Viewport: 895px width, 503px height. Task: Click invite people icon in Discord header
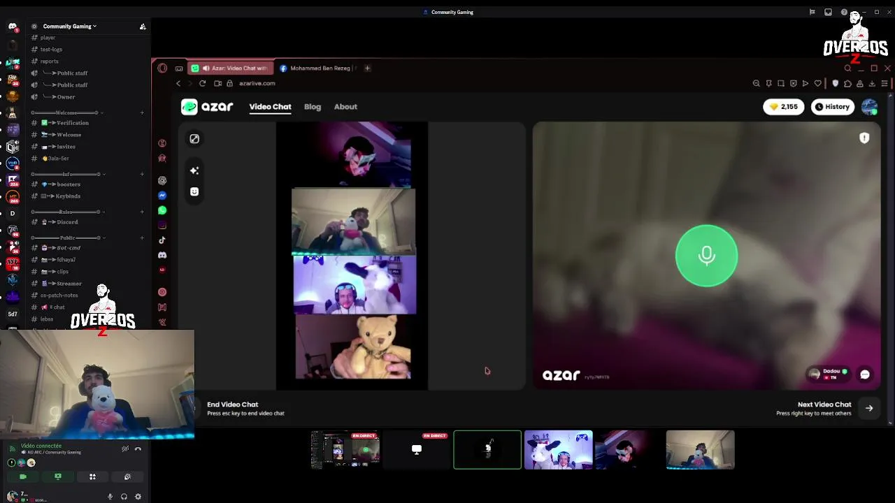click(x=143, y=27)
